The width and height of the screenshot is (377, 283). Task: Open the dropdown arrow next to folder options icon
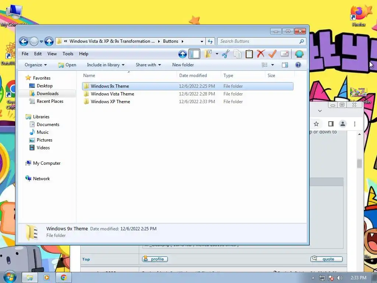[x=217, y=54]
